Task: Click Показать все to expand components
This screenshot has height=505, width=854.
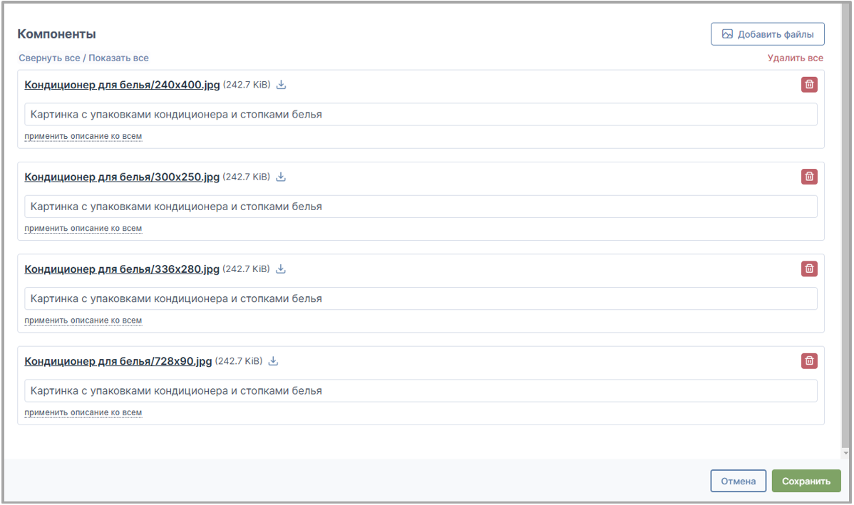Action: pos(119,58)
